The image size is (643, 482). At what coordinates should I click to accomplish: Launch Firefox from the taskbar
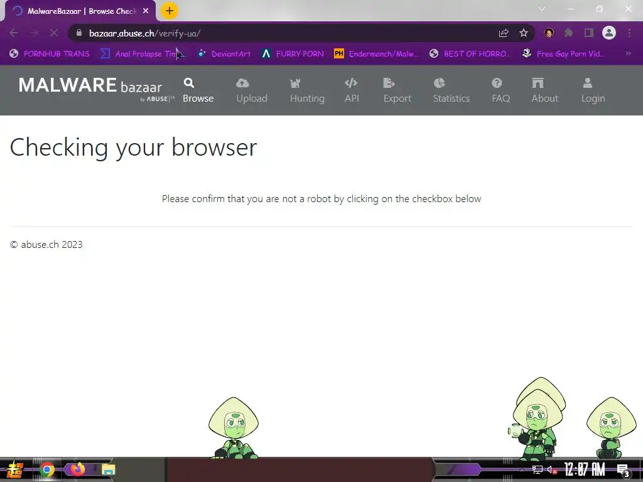tap(77, 469)
